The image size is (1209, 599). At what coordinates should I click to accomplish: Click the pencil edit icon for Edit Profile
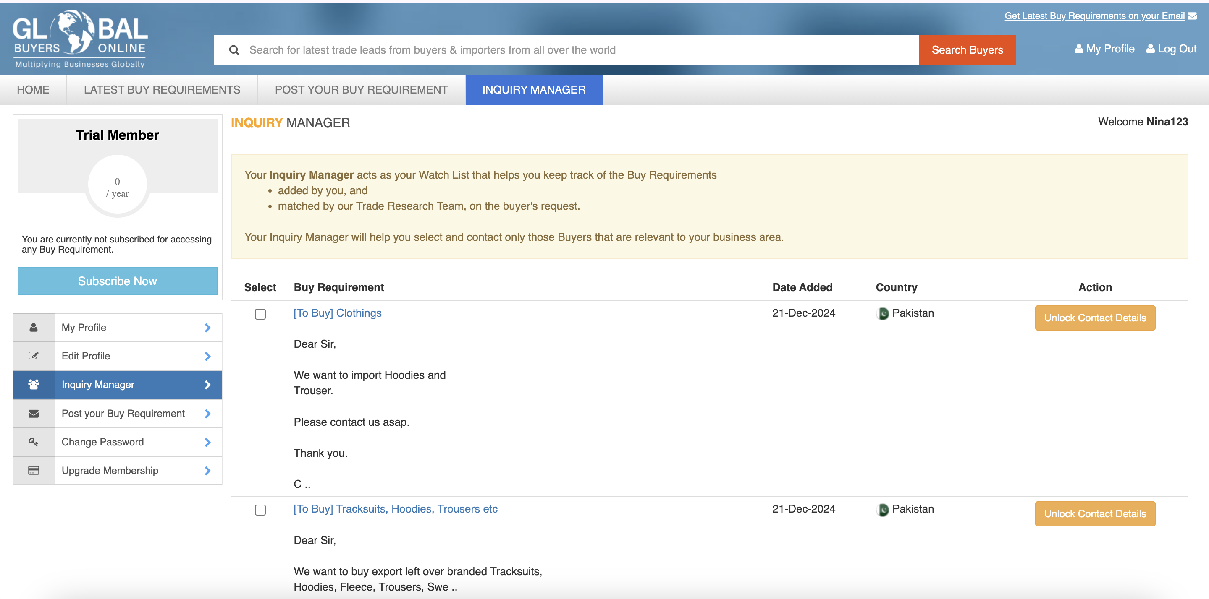pyautogui.click(x=33, y=356)
